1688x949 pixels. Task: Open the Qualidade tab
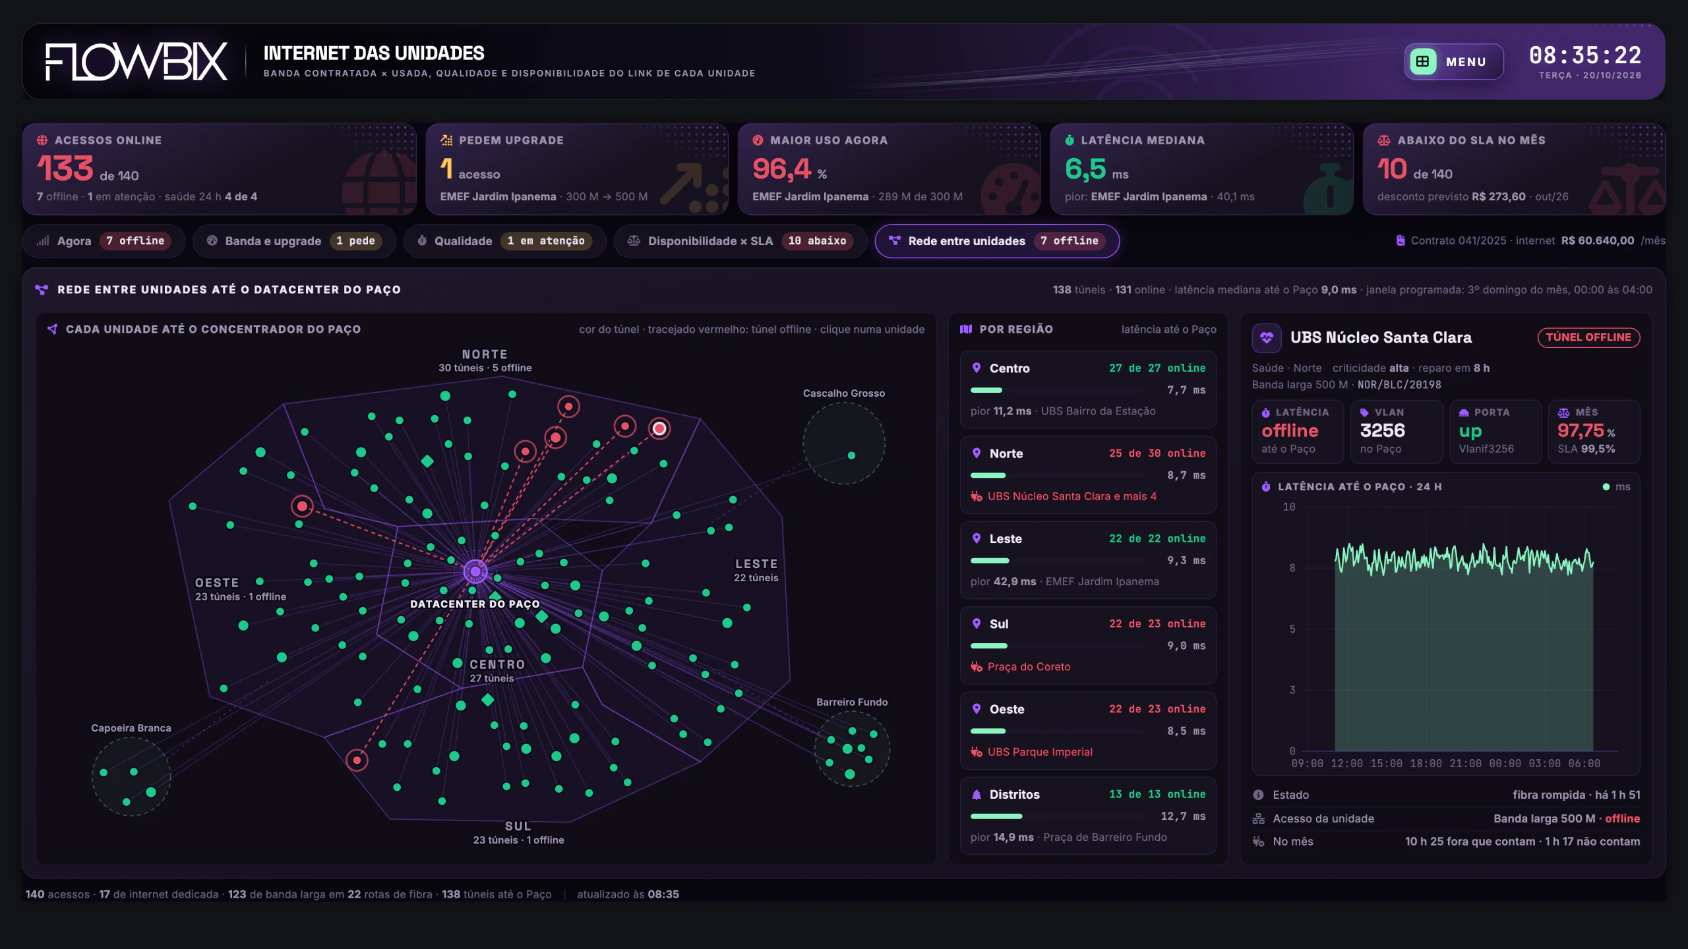(x=504, y=241)
